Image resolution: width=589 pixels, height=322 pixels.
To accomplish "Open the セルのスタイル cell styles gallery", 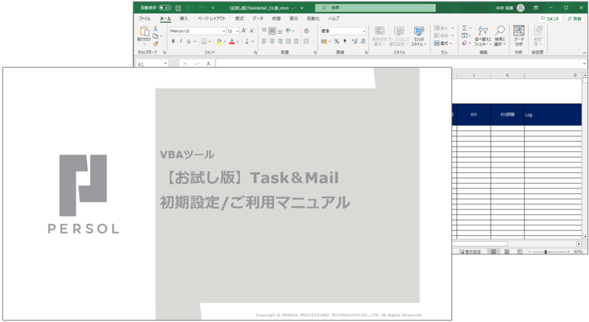I will (x=419, y=36).
